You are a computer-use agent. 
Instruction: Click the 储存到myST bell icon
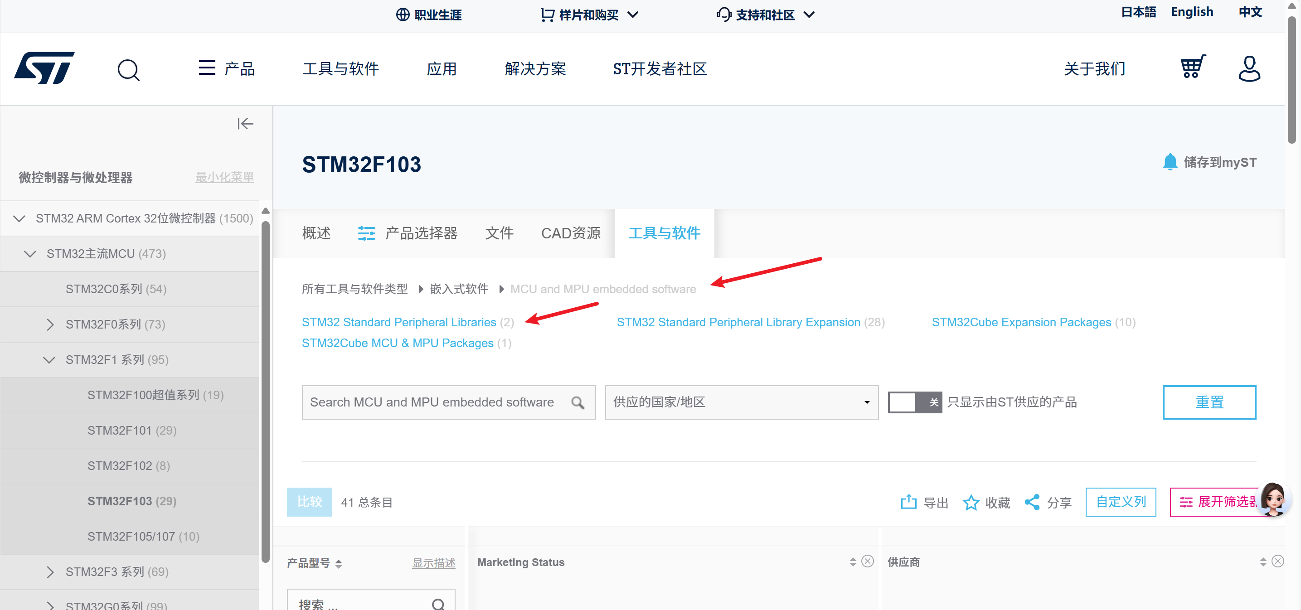(1170, 162)
